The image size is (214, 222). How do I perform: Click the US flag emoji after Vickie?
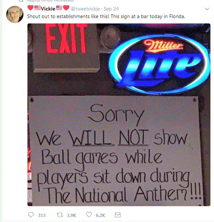click(59, 8)
